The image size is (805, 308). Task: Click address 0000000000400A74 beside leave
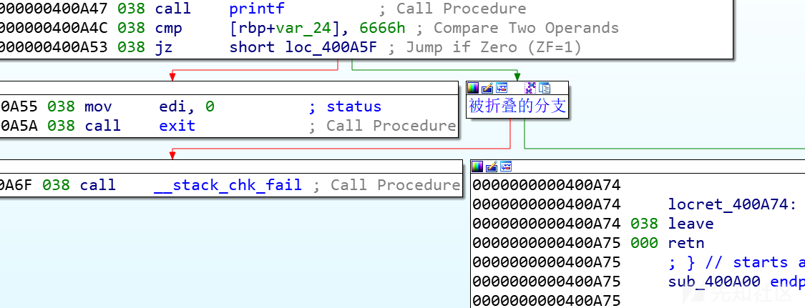coord(546,224)
